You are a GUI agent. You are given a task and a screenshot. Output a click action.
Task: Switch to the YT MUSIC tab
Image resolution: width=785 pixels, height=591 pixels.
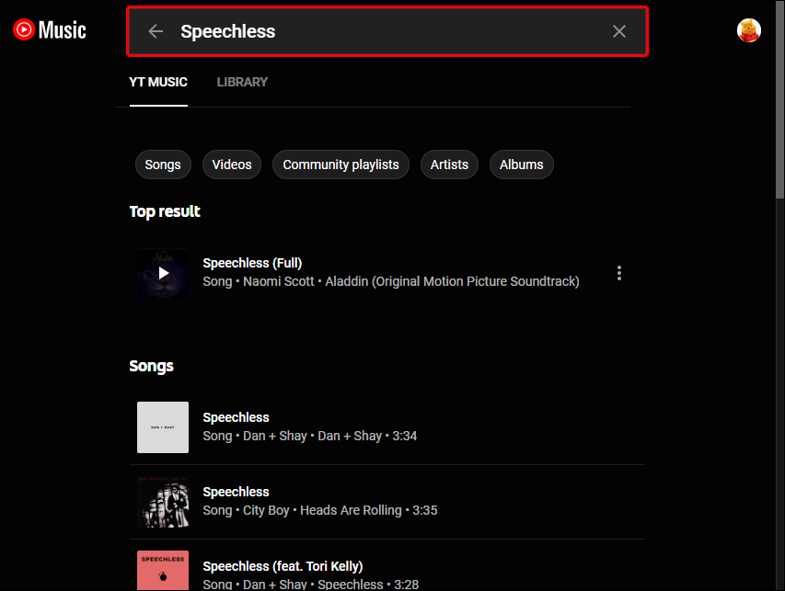point(158,82)
